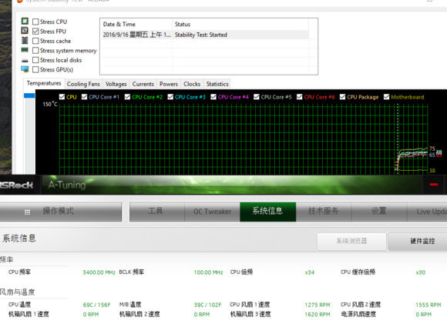Switch to the Currents tab

tap(143, 84)
